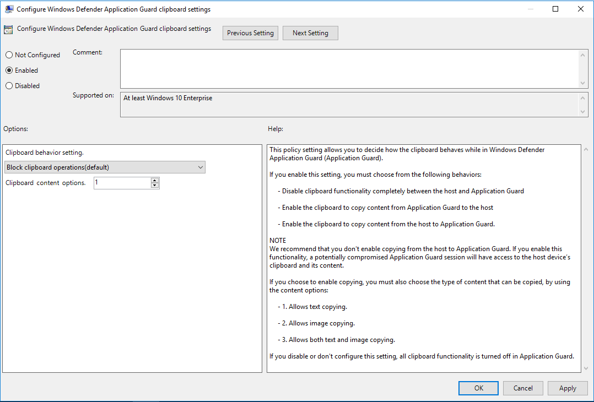Viewport: 594px width, 402px height.
Task: Click the Help pane scroll-down arrow
Action: click(586, 368)
